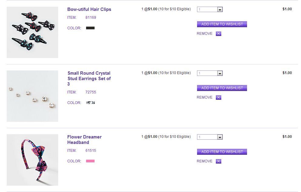Expand quantity dropdown for Flower Dreamer Headband
Image resolution: width=301 pixels, height=192 pixels.
[220, 137]
